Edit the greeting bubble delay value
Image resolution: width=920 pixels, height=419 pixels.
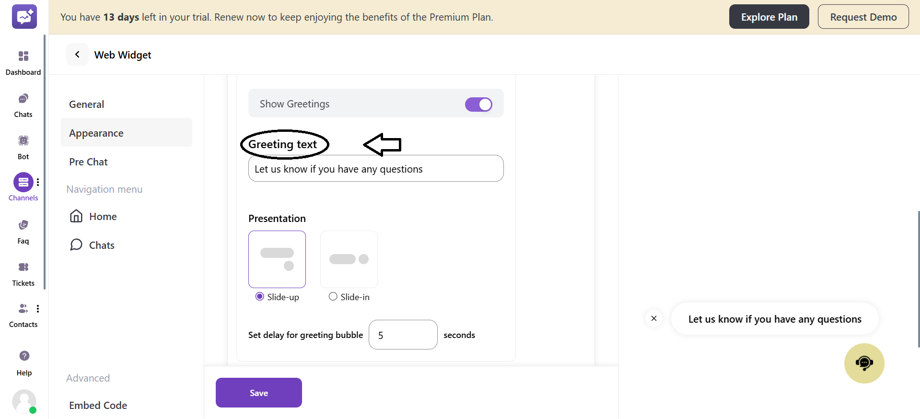click(x=403, y=335)
